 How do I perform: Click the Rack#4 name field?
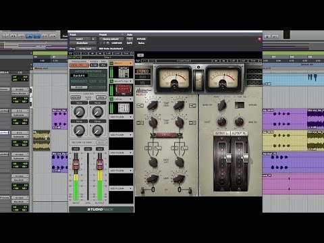pos(78,76)
